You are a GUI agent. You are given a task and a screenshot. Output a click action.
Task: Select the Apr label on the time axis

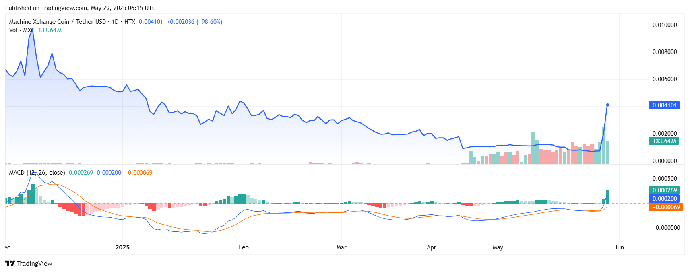coord(431,247)
